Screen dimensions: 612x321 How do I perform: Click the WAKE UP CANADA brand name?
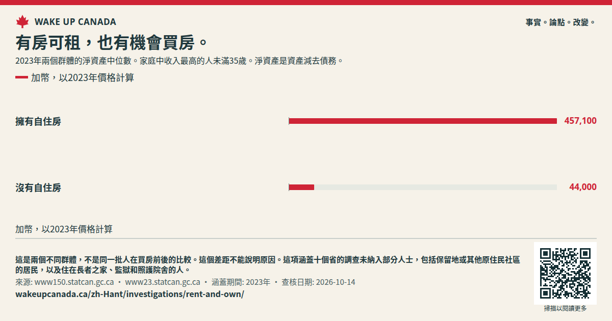coord(75,22)
